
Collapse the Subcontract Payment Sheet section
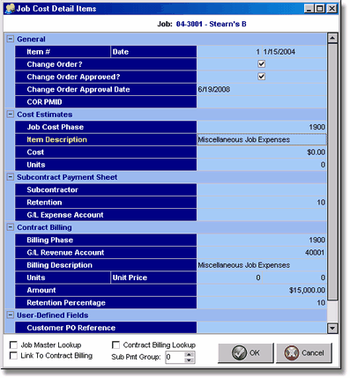pyautogui.click(x=11, y=177)
